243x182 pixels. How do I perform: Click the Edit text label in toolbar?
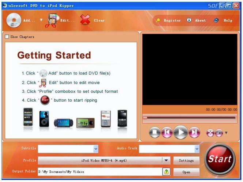coord(67,20)
